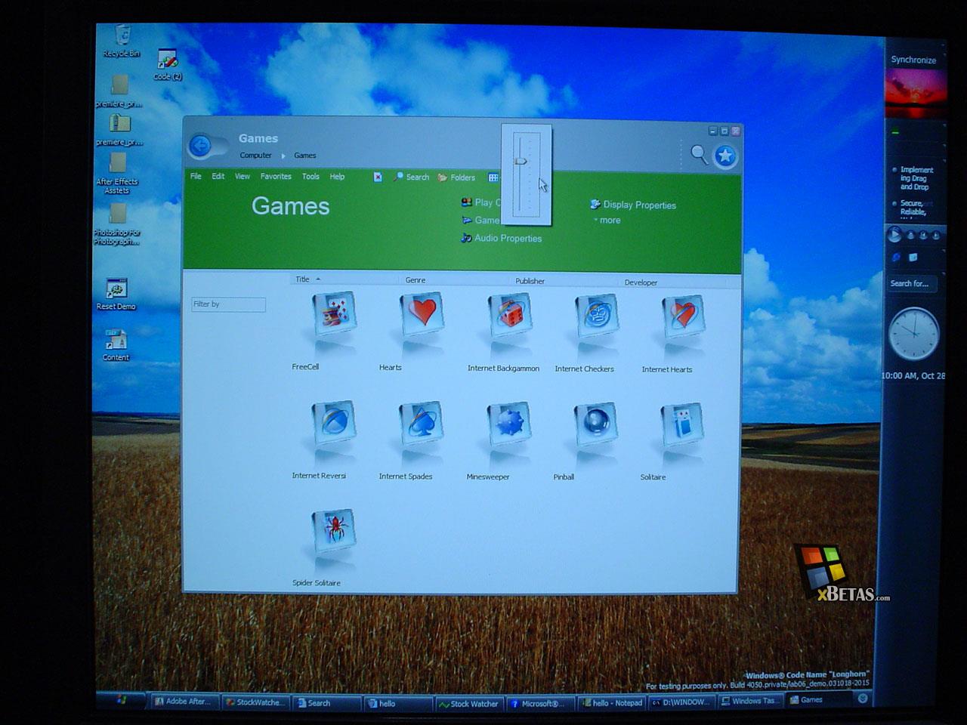This screenshot has width=967, height=725.
Task: Click the system tray icon on the taskbar
Action: (x=863, y=699)
